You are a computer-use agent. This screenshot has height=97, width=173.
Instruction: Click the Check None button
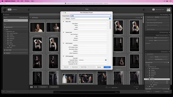(75, 67)
